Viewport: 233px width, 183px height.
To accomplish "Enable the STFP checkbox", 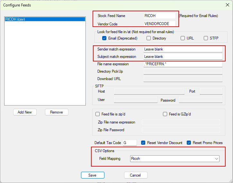I will (206, 38).
